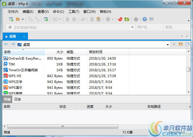Switch to the 传输 tab
The height and width of the screenshot is (137, 193).
tap(7, 99)
